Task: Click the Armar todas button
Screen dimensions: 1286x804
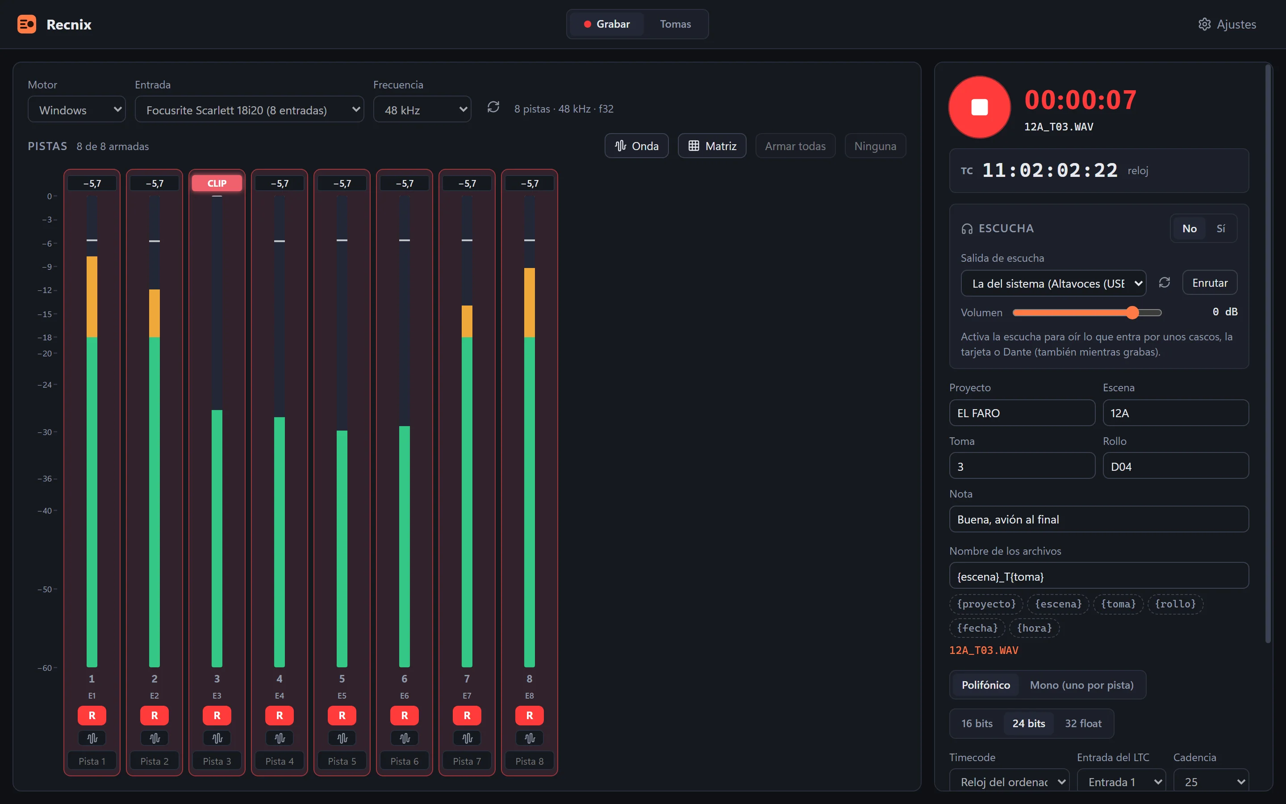Action: point(795,146)
